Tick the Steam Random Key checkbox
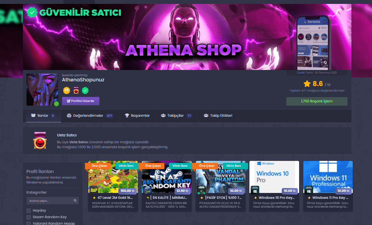 coord(29,217)
